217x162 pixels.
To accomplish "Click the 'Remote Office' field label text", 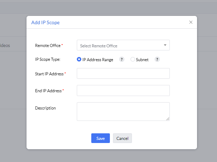I will pyautogui.click(x=48, y=46).
